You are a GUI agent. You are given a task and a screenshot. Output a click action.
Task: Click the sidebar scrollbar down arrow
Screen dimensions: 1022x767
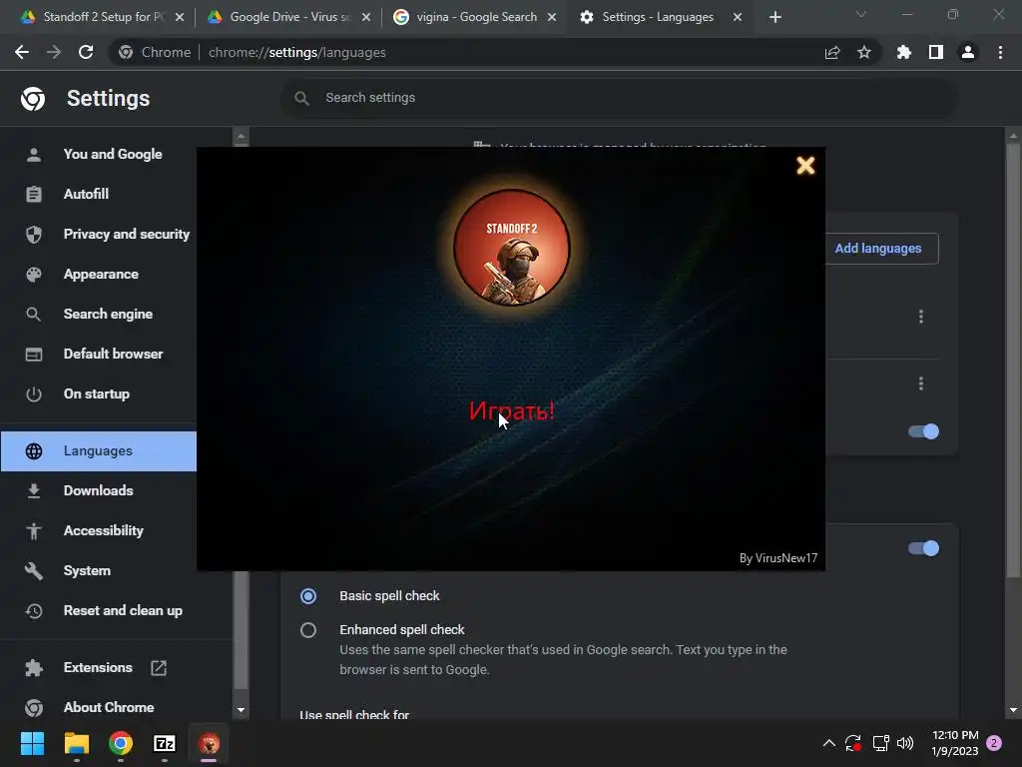coord(242,710)
